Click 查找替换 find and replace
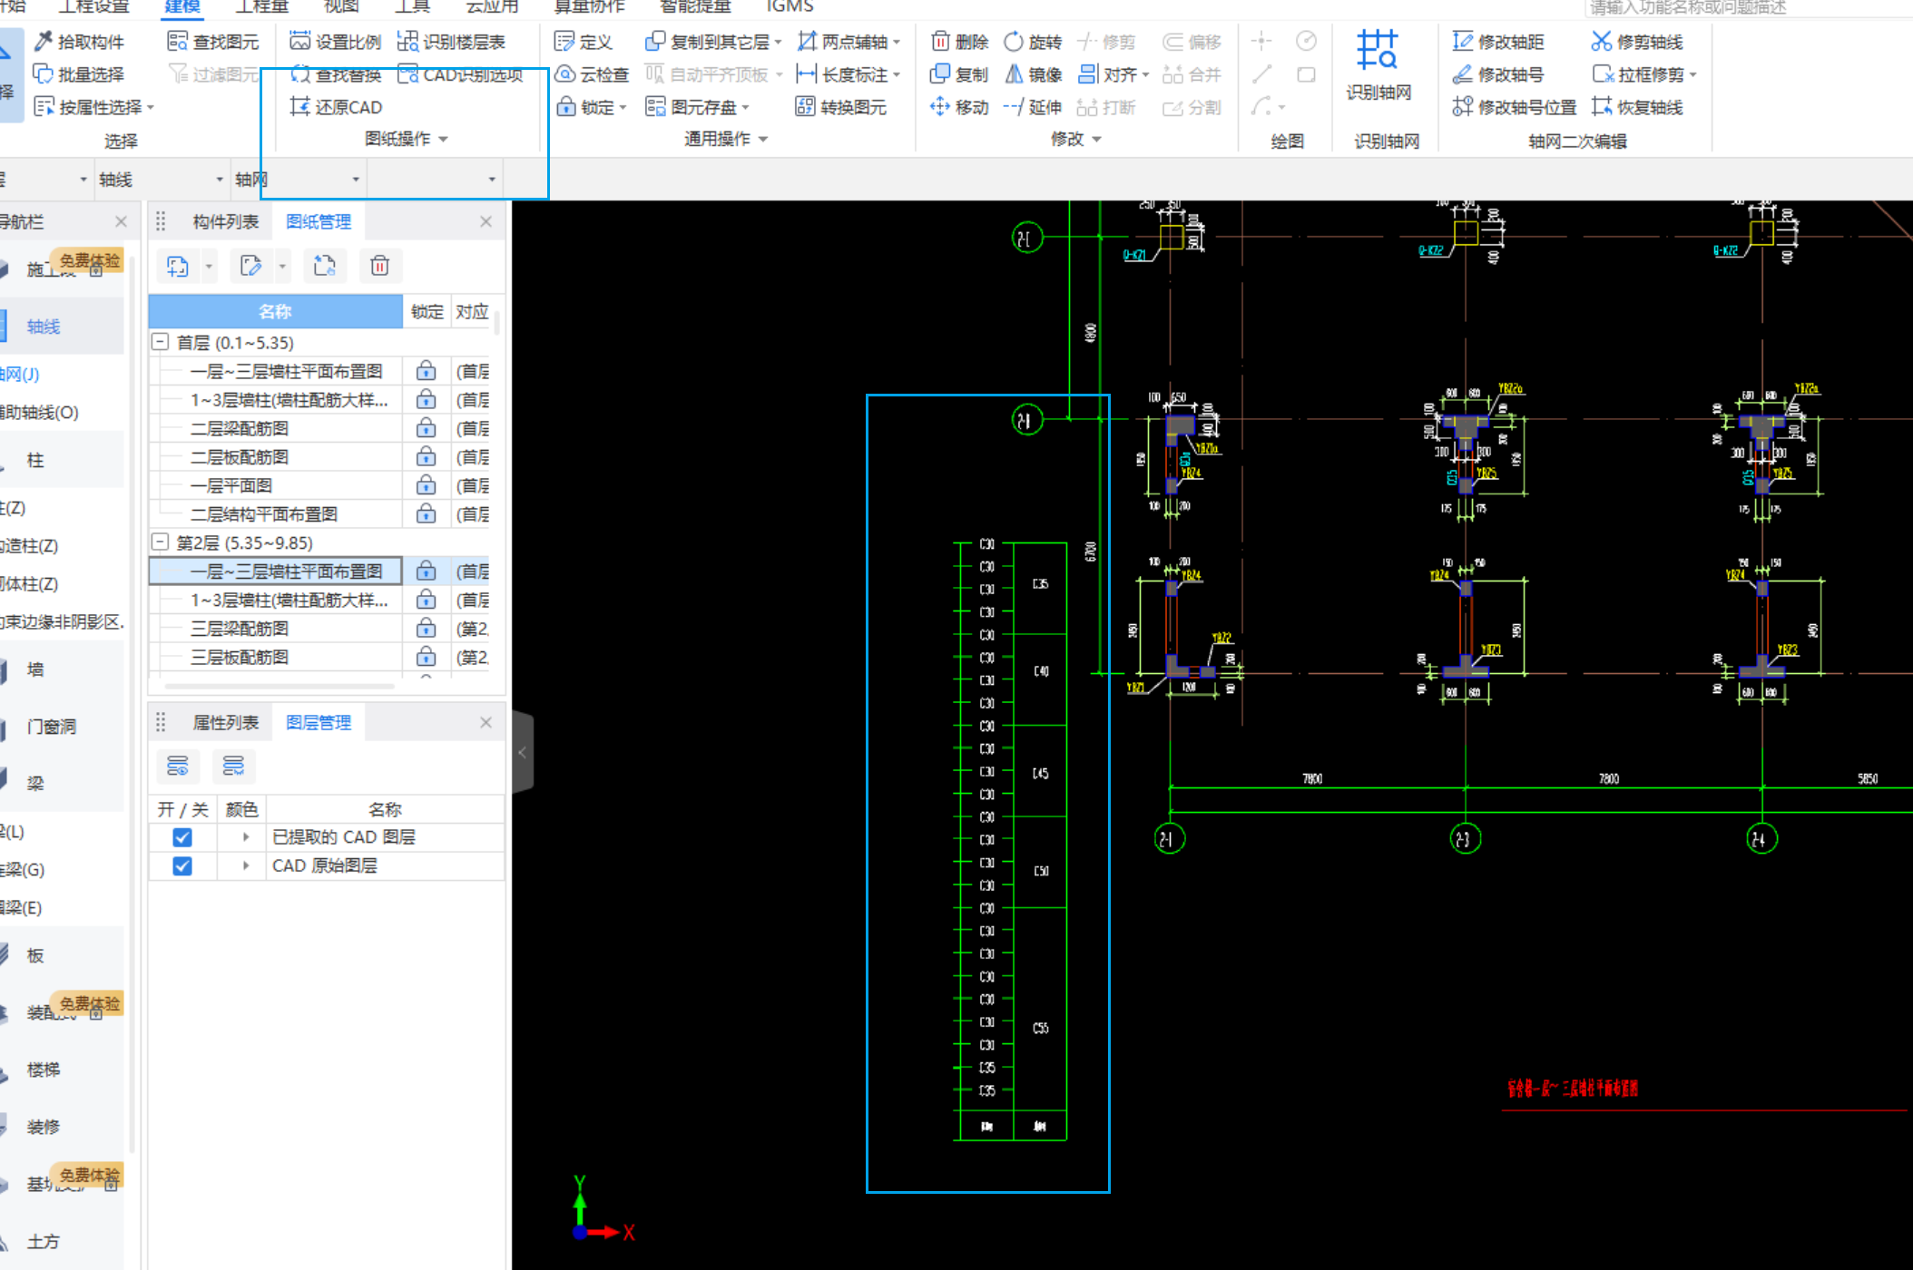Viewport: 1913px width, 1270px height. pos(336,74)
